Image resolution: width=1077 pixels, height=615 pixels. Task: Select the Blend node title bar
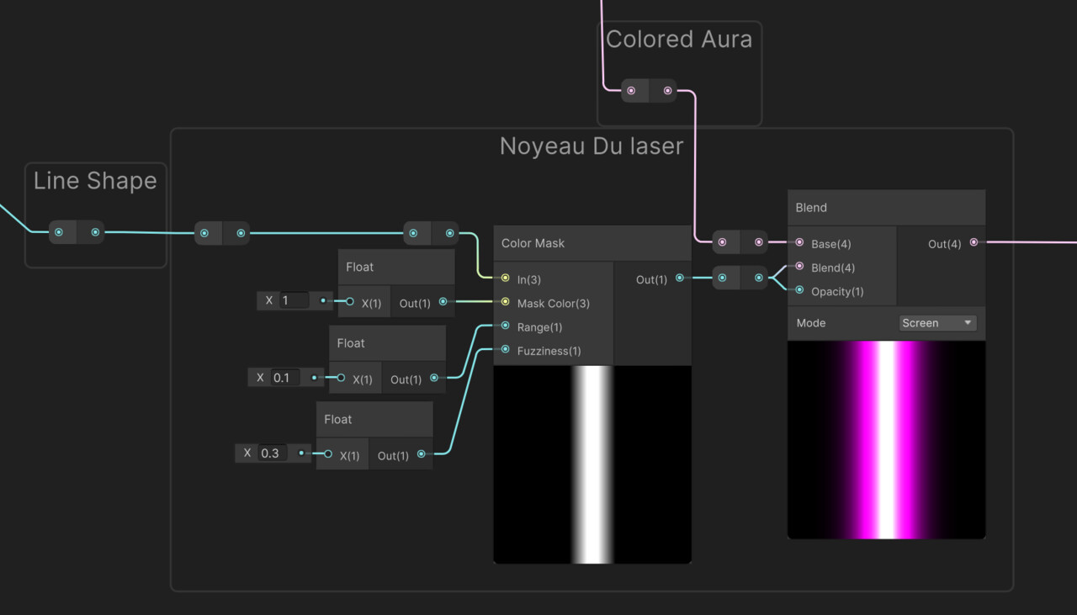pyautogui.click(x=886, y=207)
